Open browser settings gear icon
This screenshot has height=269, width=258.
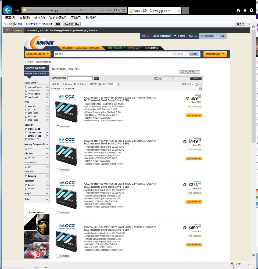click(x=252, y=10)
